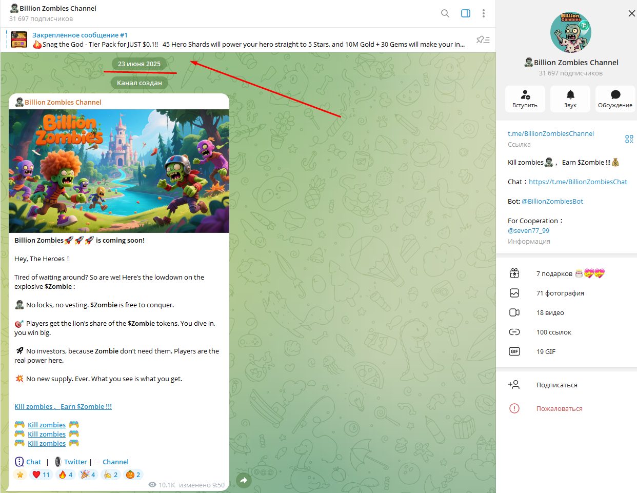Show the channel QR code icon
Viewport: 637px width, 493px height.
tap(629, 139)
